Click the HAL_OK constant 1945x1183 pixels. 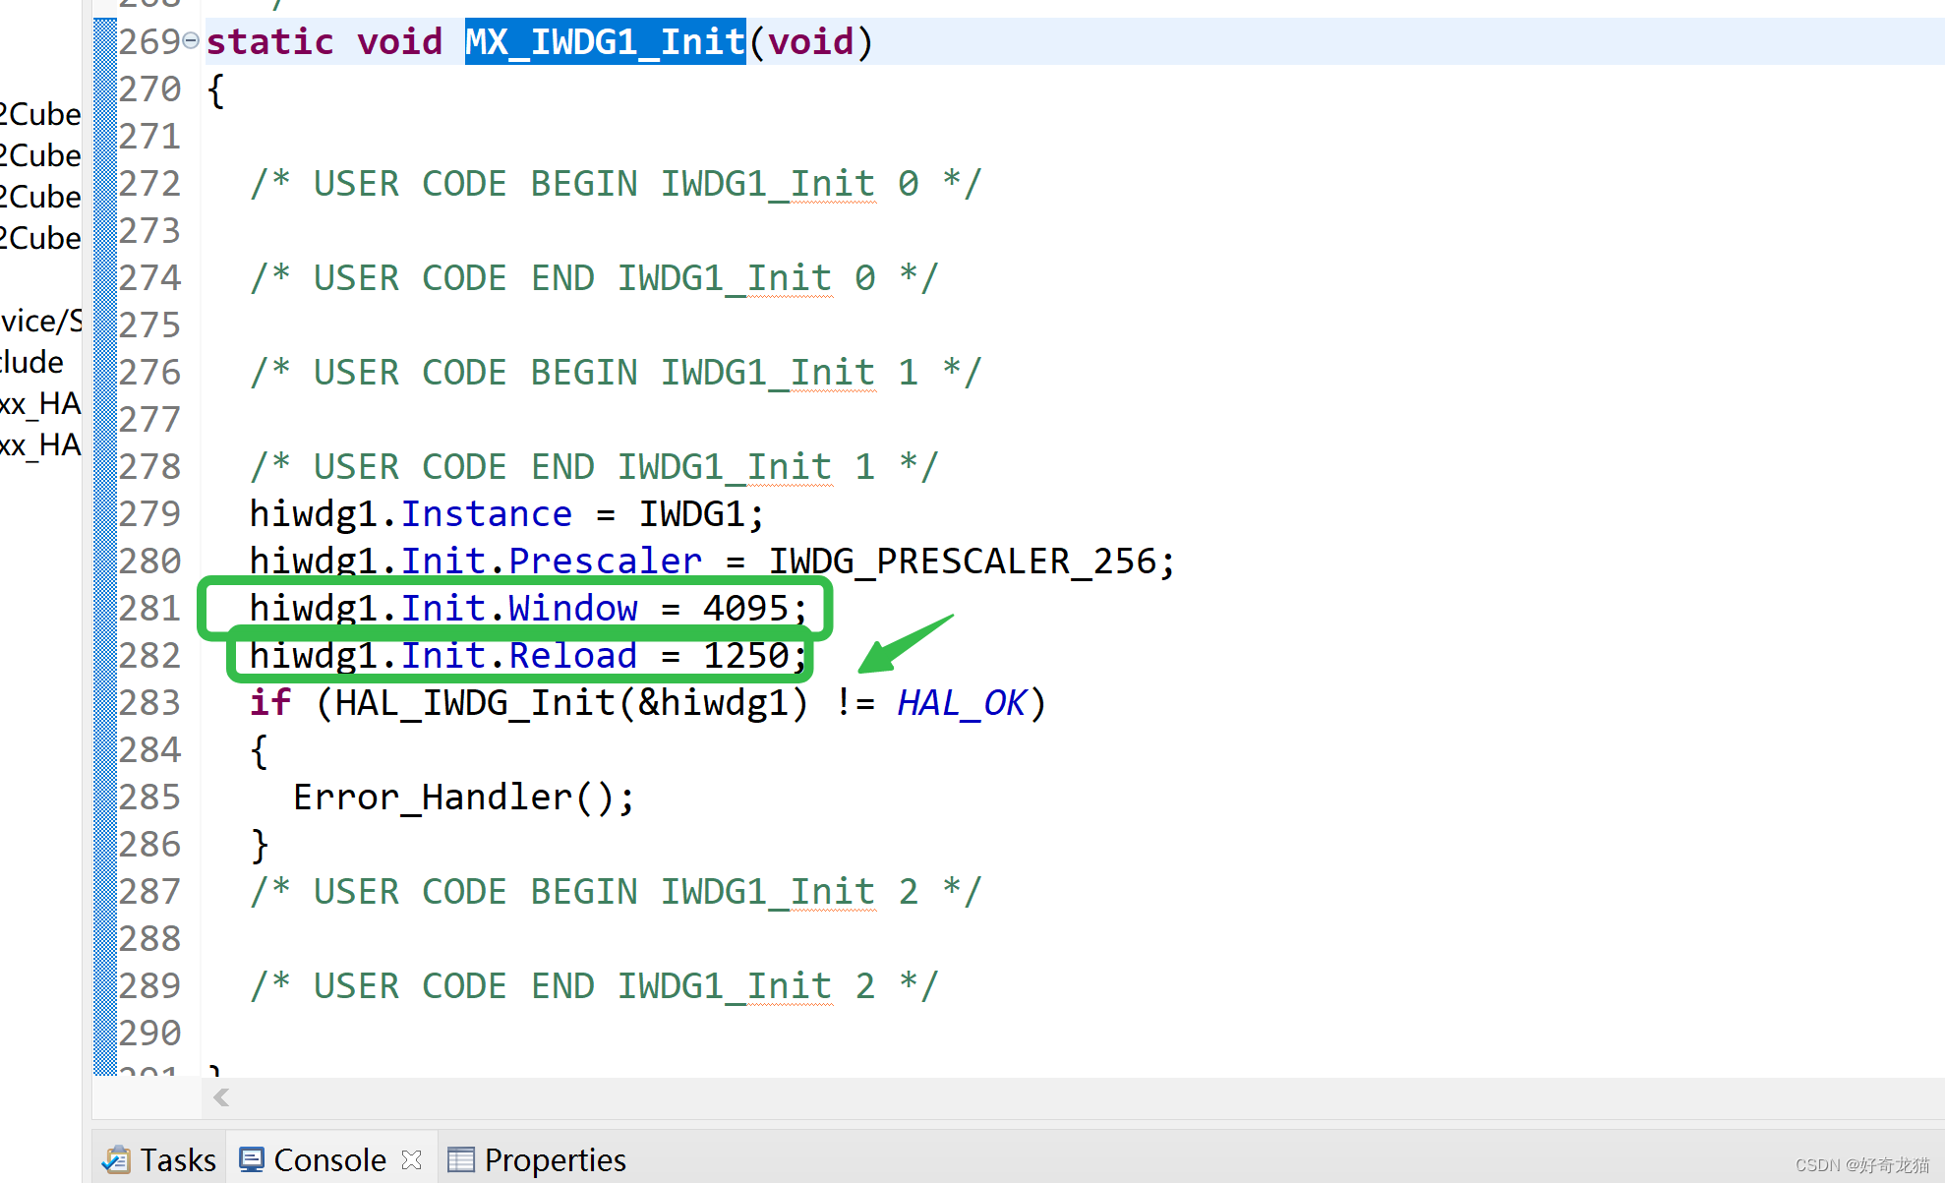tap(961, 703)
